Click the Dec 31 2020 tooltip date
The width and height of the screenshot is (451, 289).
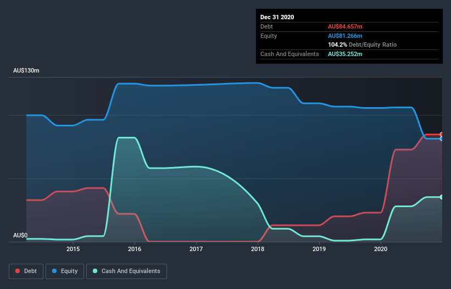[277, 17]
